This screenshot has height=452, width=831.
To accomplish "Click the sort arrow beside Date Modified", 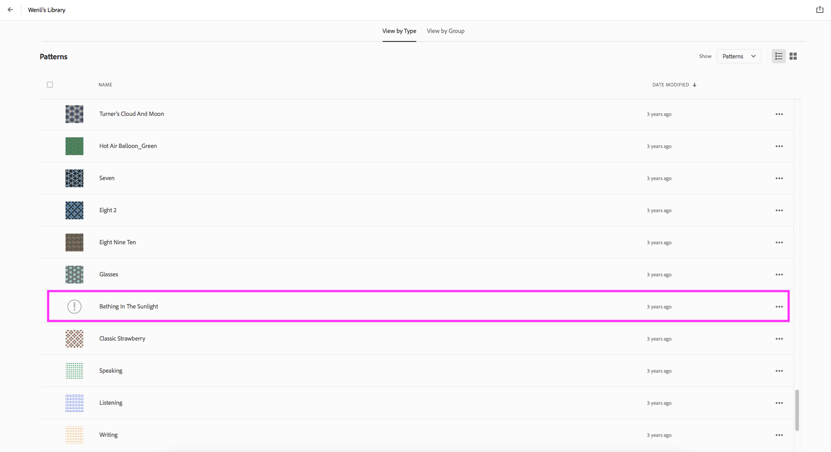I will [695, 85].
